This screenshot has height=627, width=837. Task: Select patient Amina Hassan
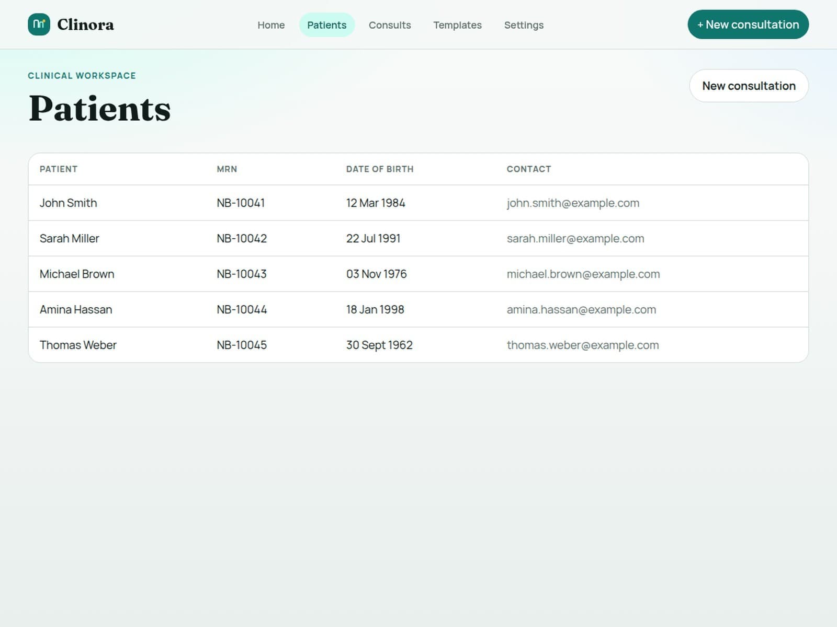76,309
